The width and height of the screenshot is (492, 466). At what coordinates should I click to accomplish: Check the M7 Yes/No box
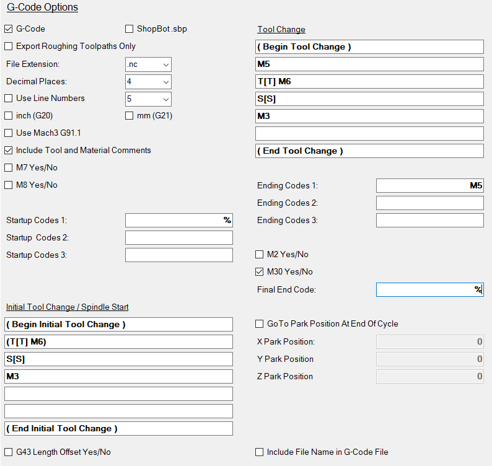click(x=9, y=167)
